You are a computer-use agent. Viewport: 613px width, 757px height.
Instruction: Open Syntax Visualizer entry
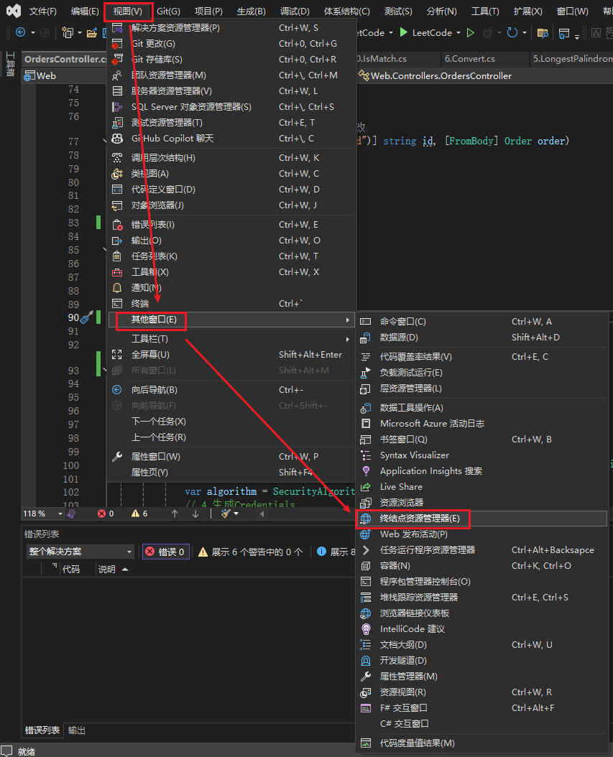[481, 455]
